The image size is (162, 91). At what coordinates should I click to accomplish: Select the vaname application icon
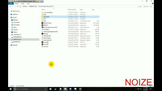coord(42,47)
